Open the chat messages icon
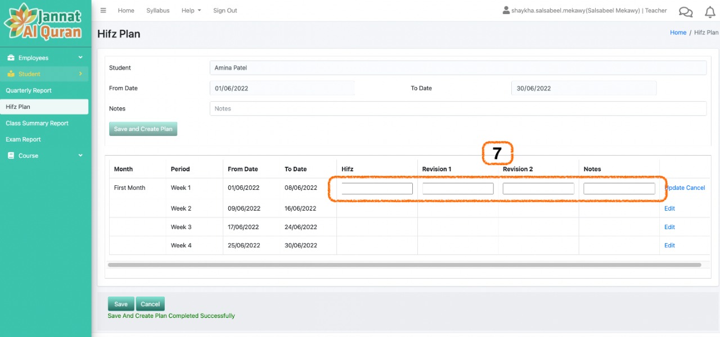Screen dimensions: 720x337 tap(686, 12)
